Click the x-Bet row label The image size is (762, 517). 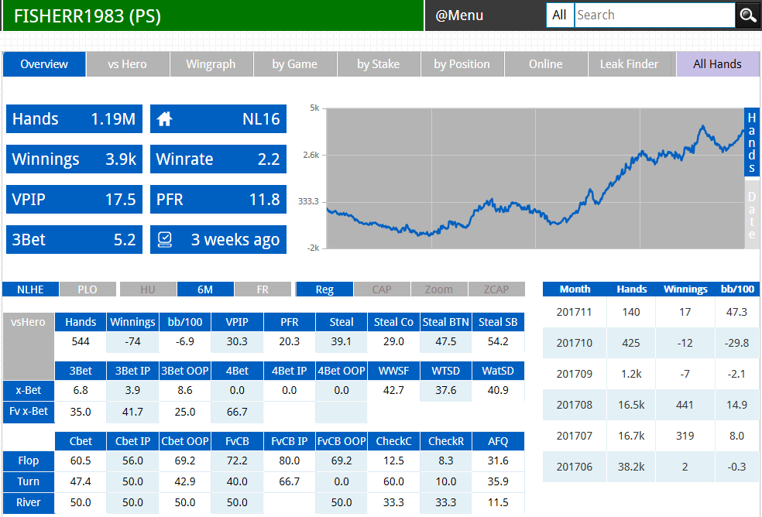click(x=28, y=390)
